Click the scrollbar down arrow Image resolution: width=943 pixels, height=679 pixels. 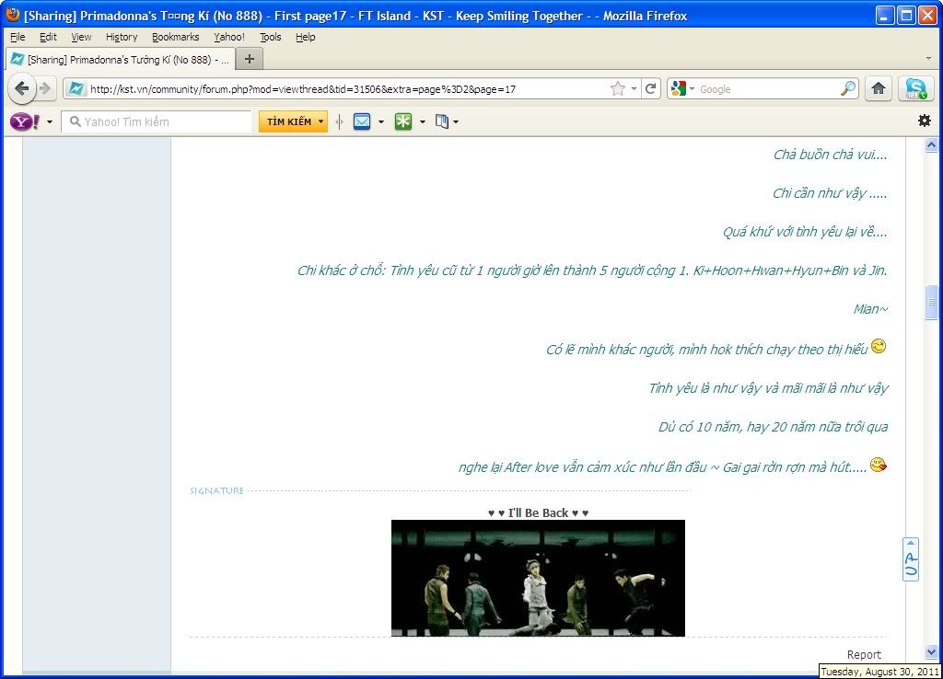[932, 651]
